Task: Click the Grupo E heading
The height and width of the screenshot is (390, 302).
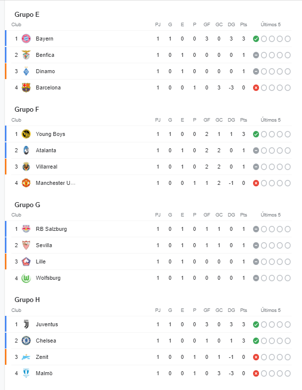Action: coord(27,14)
